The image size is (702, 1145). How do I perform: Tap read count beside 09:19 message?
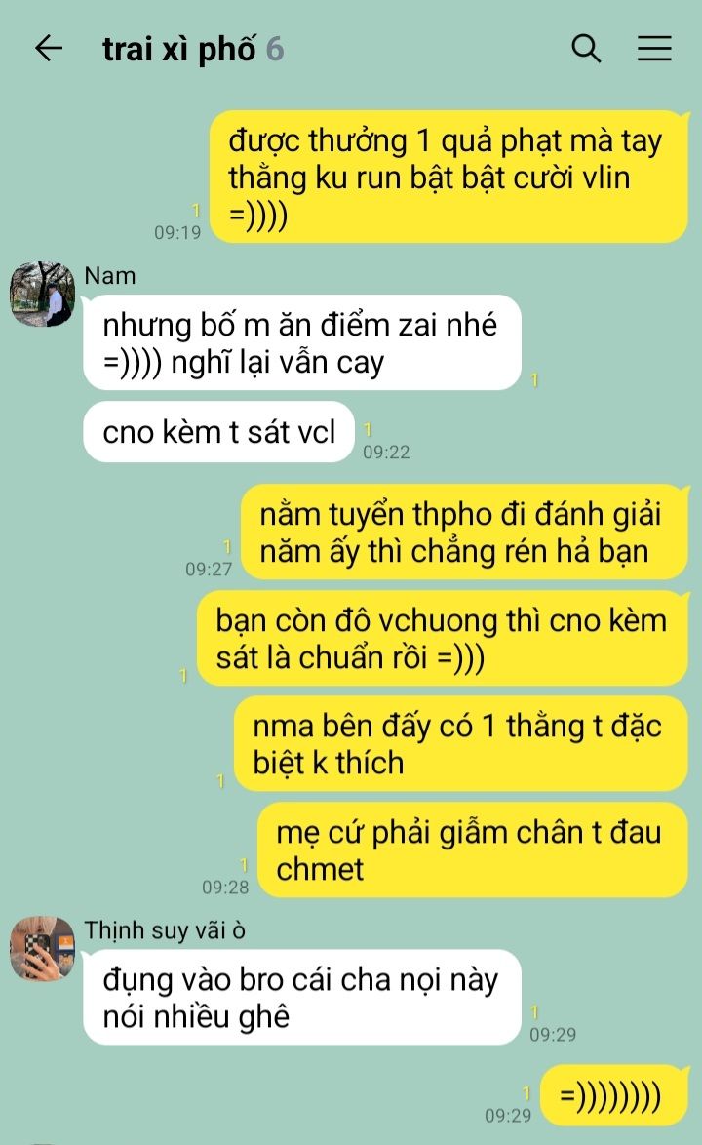[x=196, y=211]
